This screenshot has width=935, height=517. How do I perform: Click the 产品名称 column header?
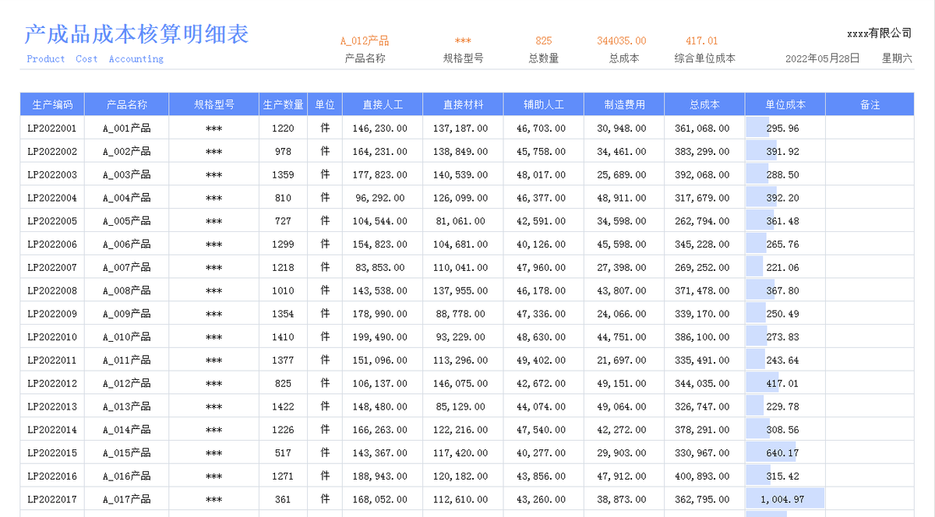coord(127,104)
